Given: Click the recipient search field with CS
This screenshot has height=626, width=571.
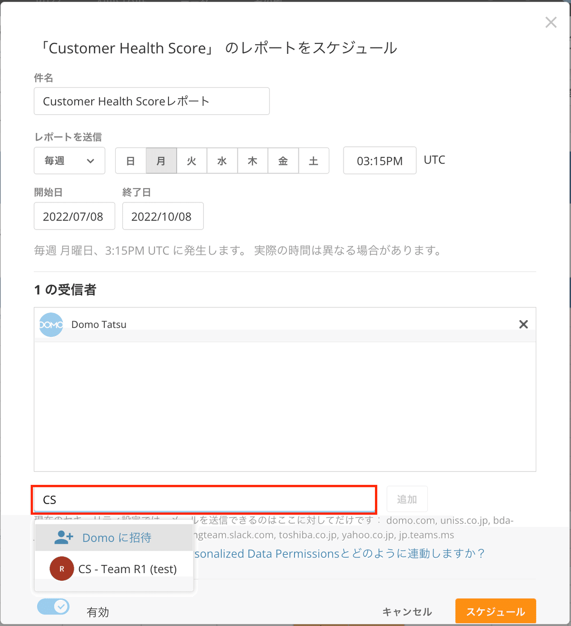Looking at the screenshot, I should pos(204,500).
